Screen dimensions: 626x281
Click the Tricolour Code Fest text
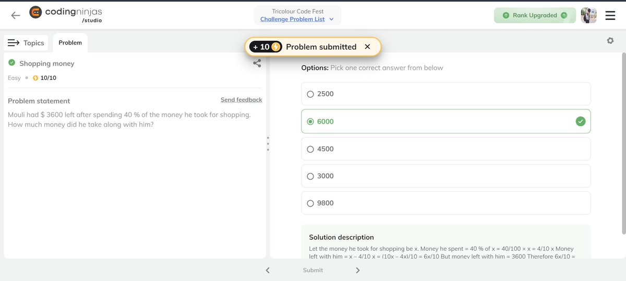tap(298, 11)
